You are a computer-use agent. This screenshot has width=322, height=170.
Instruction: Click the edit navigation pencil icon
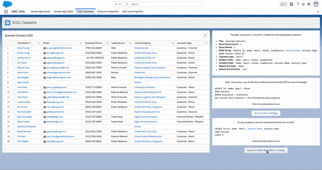point(318,12)
